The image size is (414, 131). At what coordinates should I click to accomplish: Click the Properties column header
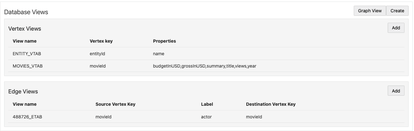(x=164, y=41)
